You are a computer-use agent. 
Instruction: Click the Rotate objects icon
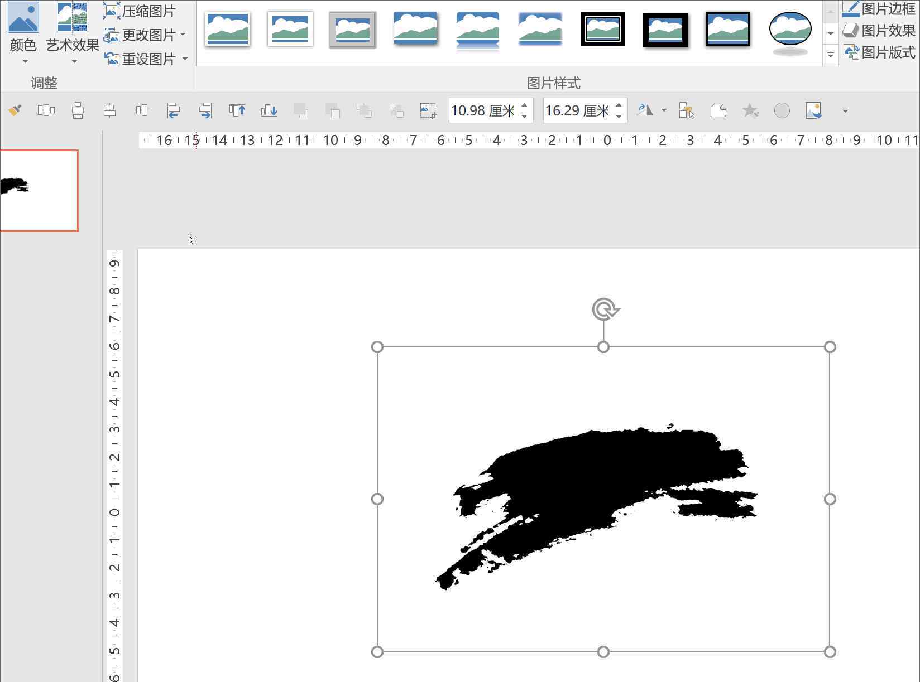click(645, 110)
